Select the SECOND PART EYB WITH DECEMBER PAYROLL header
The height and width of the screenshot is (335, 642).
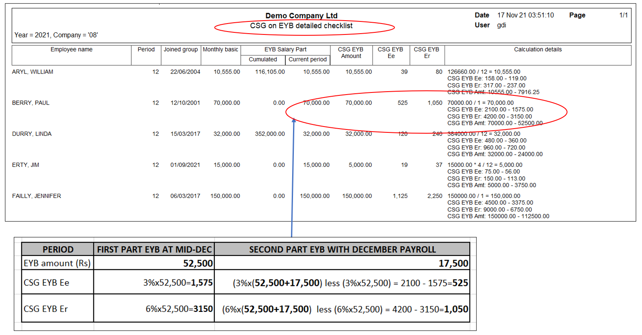(342, 250)
